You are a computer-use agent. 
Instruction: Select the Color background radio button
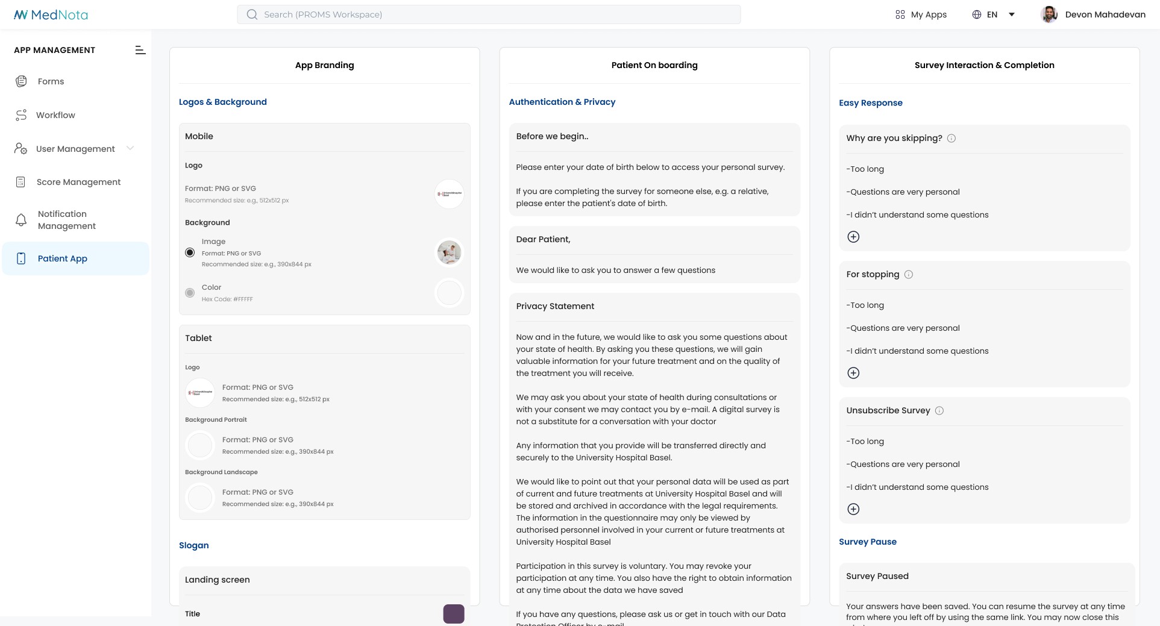[x=190, y=293]
